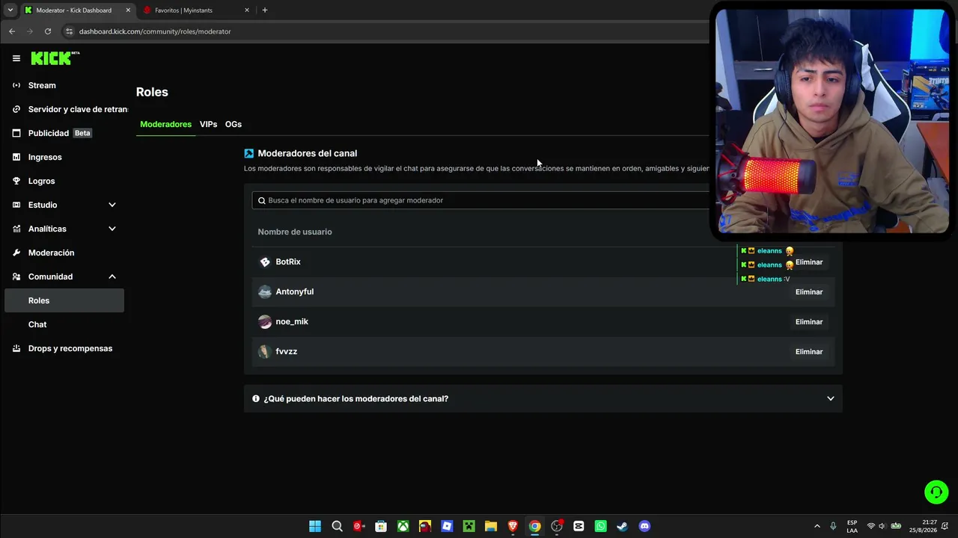Click the noe_mik avatar
The height and width of the screenshot is (538, 958).
pos(265,322)
